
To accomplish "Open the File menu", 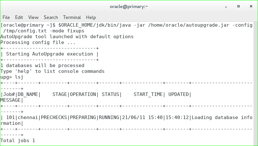I will [6, 17].
